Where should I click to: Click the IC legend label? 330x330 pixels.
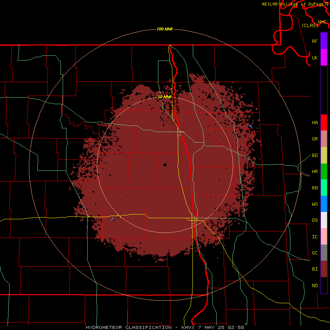[x=315, y=236]
